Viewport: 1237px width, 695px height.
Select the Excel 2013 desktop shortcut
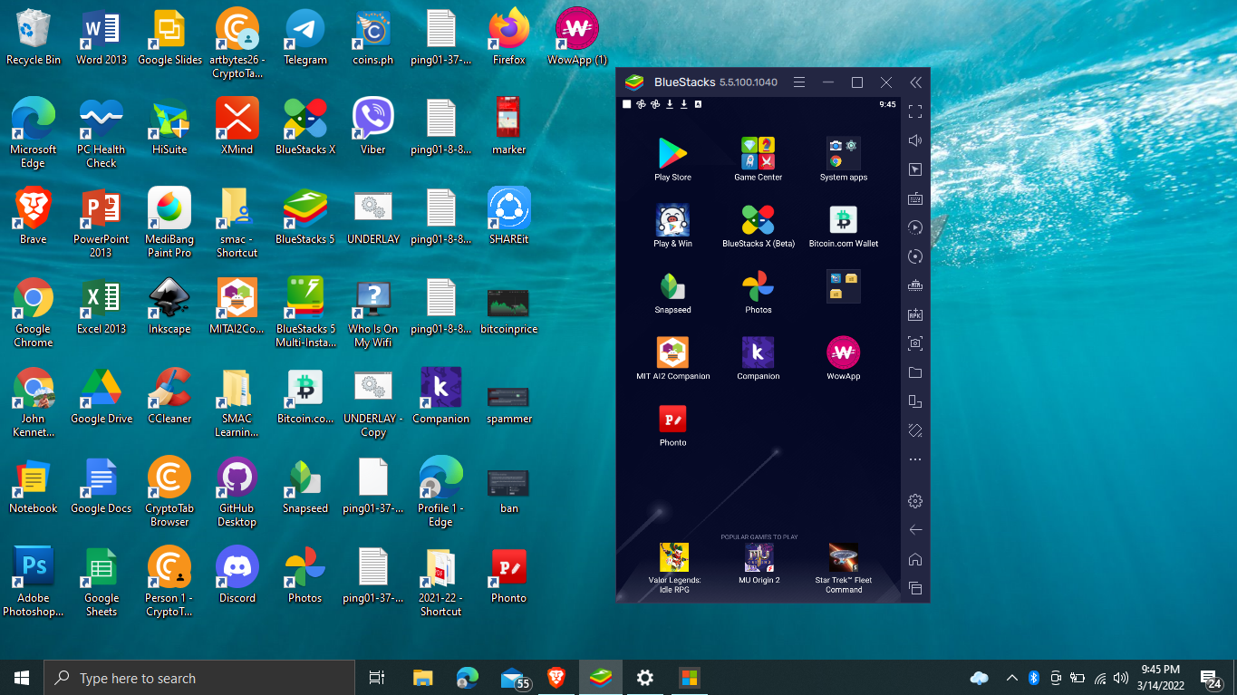pos(101,306)
